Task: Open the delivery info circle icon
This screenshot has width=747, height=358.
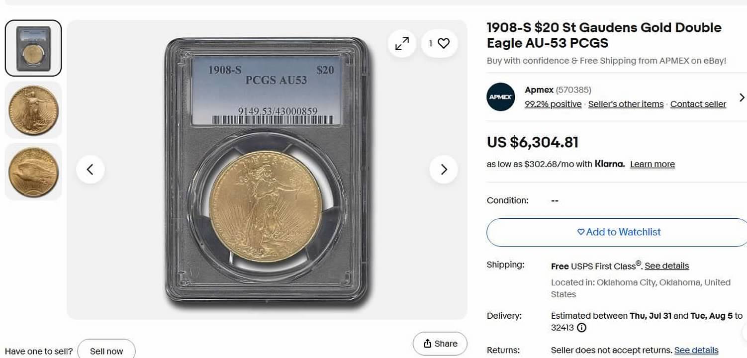Action: [581, 328]
